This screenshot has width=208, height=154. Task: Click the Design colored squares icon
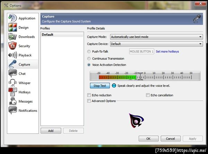(12, 27)
